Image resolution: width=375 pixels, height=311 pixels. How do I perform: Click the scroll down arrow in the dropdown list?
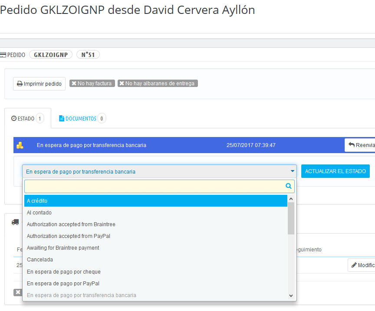point(291,296)
